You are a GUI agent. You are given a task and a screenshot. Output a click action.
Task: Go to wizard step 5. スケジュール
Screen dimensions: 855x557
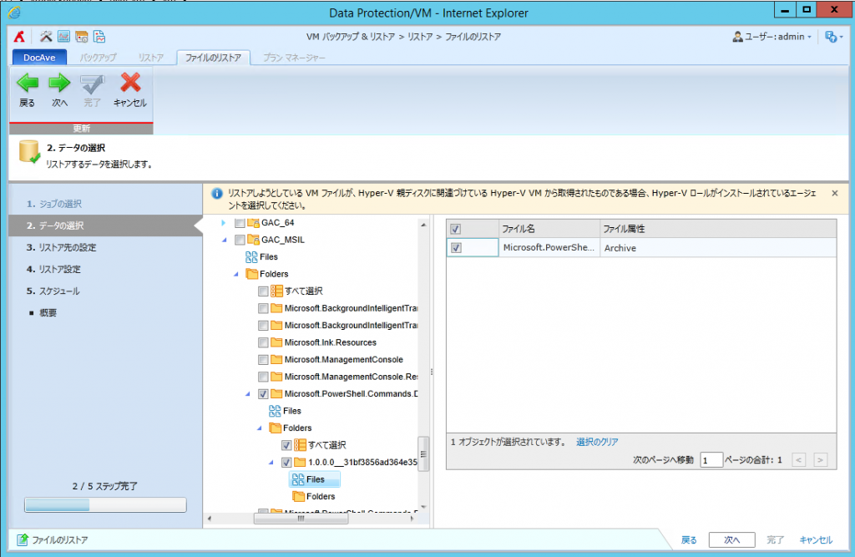(53, 291)
